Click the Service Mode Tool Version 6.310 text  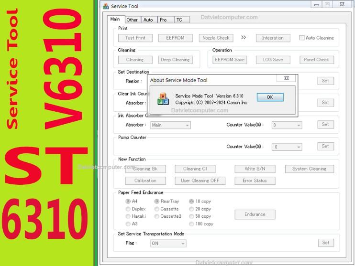pyautogui.click(x=209, y=96)
